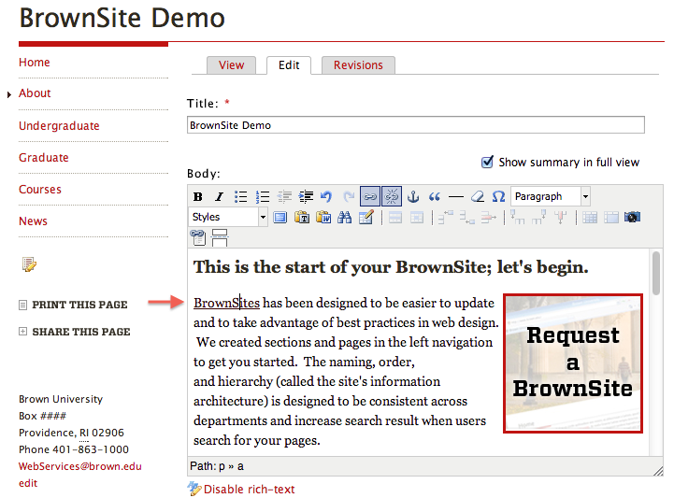This screenshot has width=674, height=498.
Task: Click the chain link document icon
Action: [198, 237]
